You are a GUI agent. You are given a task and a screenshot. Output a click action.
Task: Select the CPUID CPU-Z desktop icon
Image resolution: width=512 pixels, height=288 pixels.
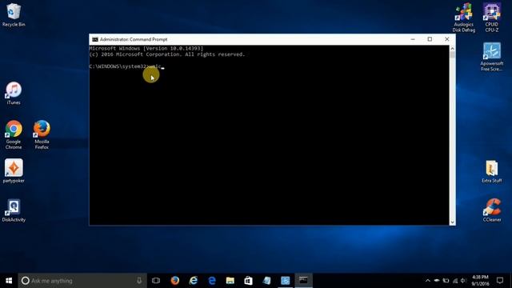tap(492, 18)
